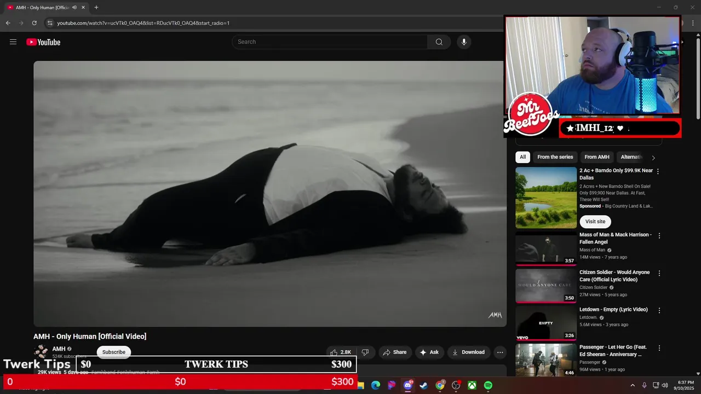Select the All filter chip
The width and height of the screenshot is (701, 394).
(x=523, y=157)
